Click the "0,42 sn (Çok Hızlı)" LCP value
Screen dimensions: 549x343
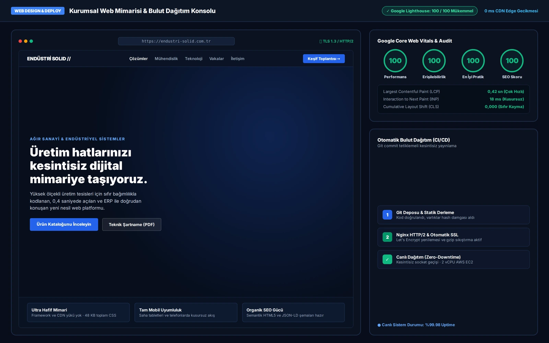pyautogui.click(x=506, y=92)
